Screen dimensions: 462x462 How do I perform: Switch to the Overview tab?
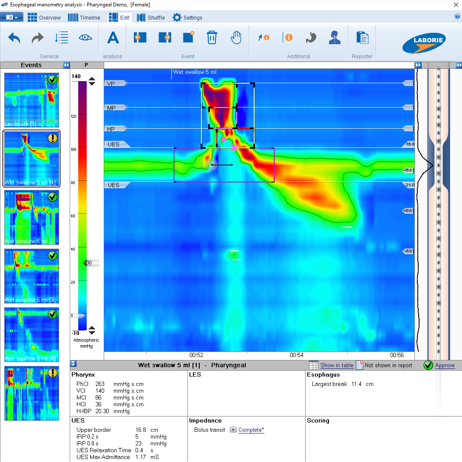(44, 17)
